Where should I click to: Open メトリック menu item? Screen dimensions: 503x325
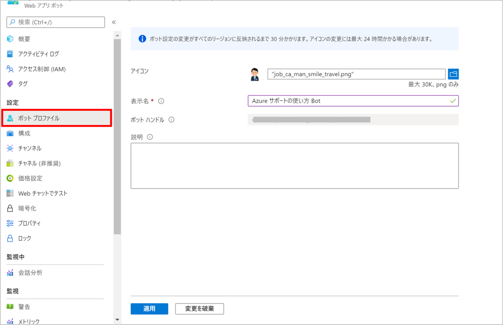(29, 322)
